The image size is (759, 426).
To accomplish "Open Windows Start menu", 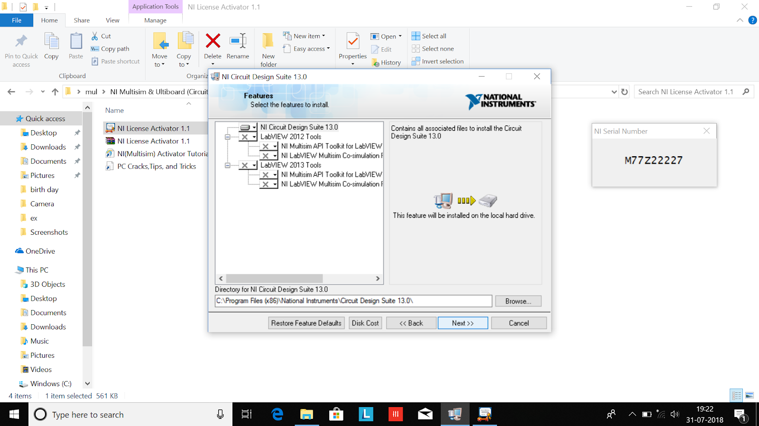I will [14, 415].
